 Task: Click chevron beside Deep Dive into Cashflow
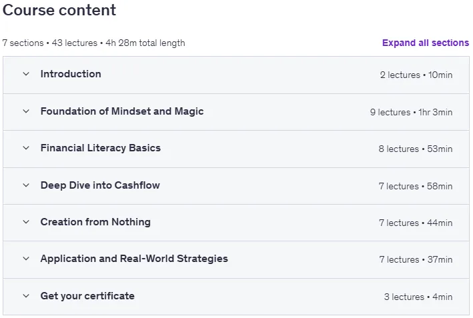click(26, 185)
